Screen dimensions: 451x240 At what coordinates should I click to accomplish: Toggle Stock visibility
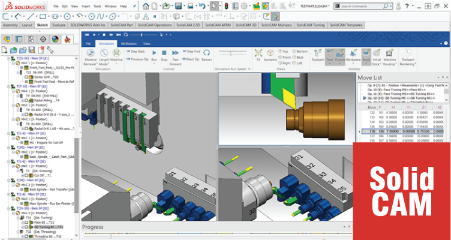pyautogui.click(x=365, y=54)
